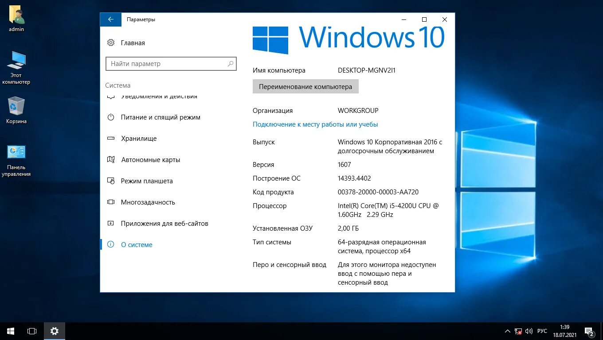Click the back arrow in Параметры window
603x340 pixels.
(x=111, y=19)
